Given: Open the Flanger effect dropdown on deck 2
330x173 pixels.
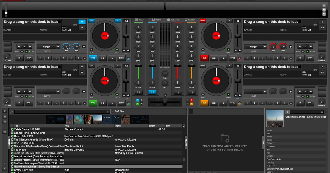Looking at the screenshot, I should click(x=255, y=47).
